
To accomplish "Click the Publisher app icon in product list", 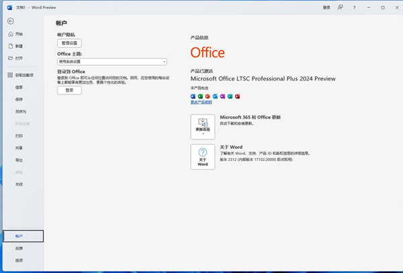I will pyautogui.click(x=230, y=96).
